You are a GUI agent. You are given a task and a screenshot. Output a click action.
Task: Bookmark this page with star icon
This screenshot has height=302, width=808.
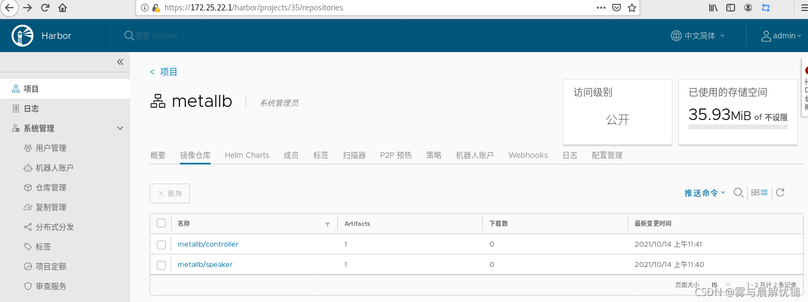[x=632, y=8]
